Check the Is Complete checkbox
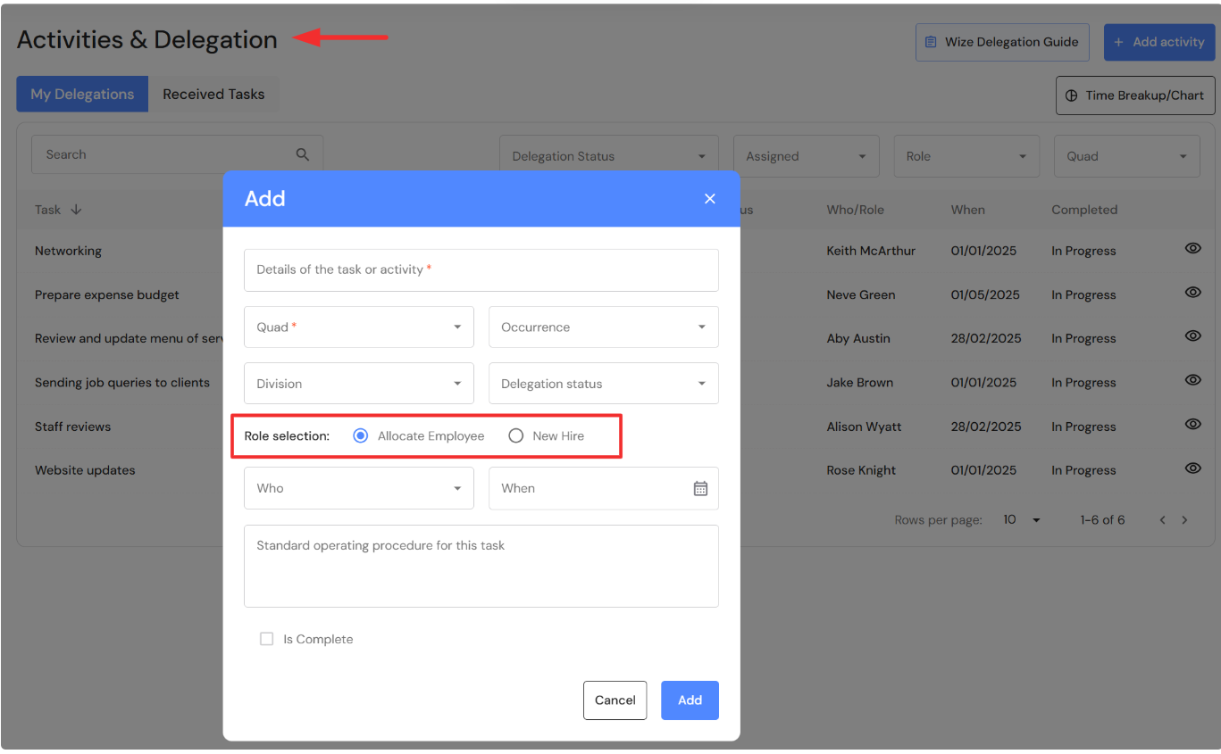This screenshot has width=1221, height=754. click(x=266, y=639)
